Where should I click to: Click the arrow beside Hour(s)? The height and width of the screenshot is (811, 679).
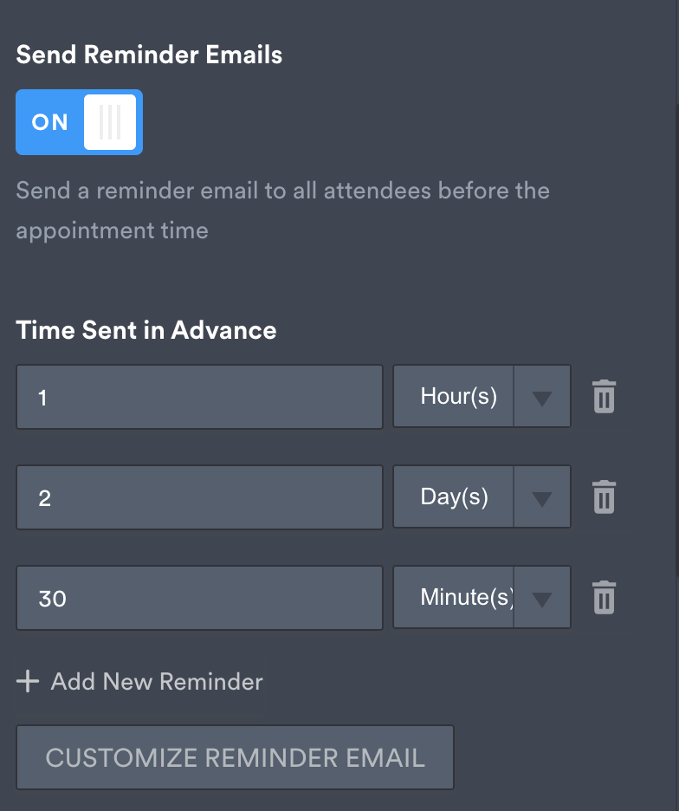pos(542,398)
